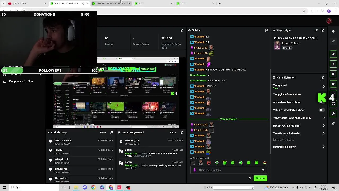Viewport: 339px width, 191px height.
Task: Open browser extensions puzzle icon
Action: [313, 11]
